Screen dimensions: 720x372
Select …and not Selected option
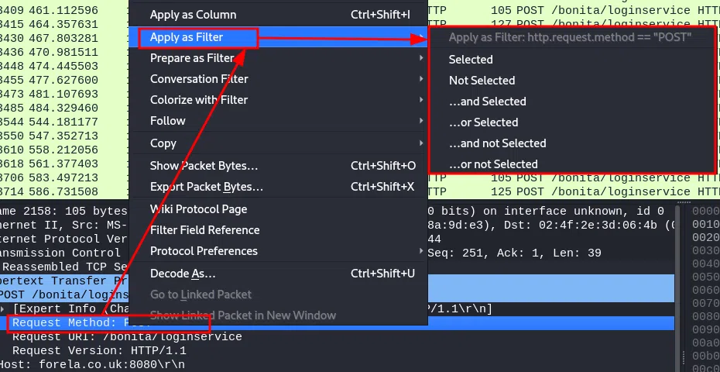click(x=497, y=143)
